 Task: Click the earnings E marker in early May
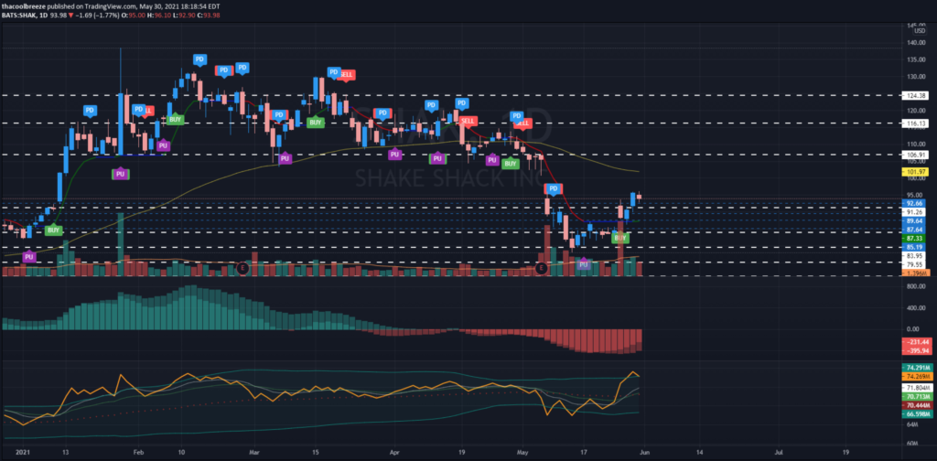[x=542, y=268]
